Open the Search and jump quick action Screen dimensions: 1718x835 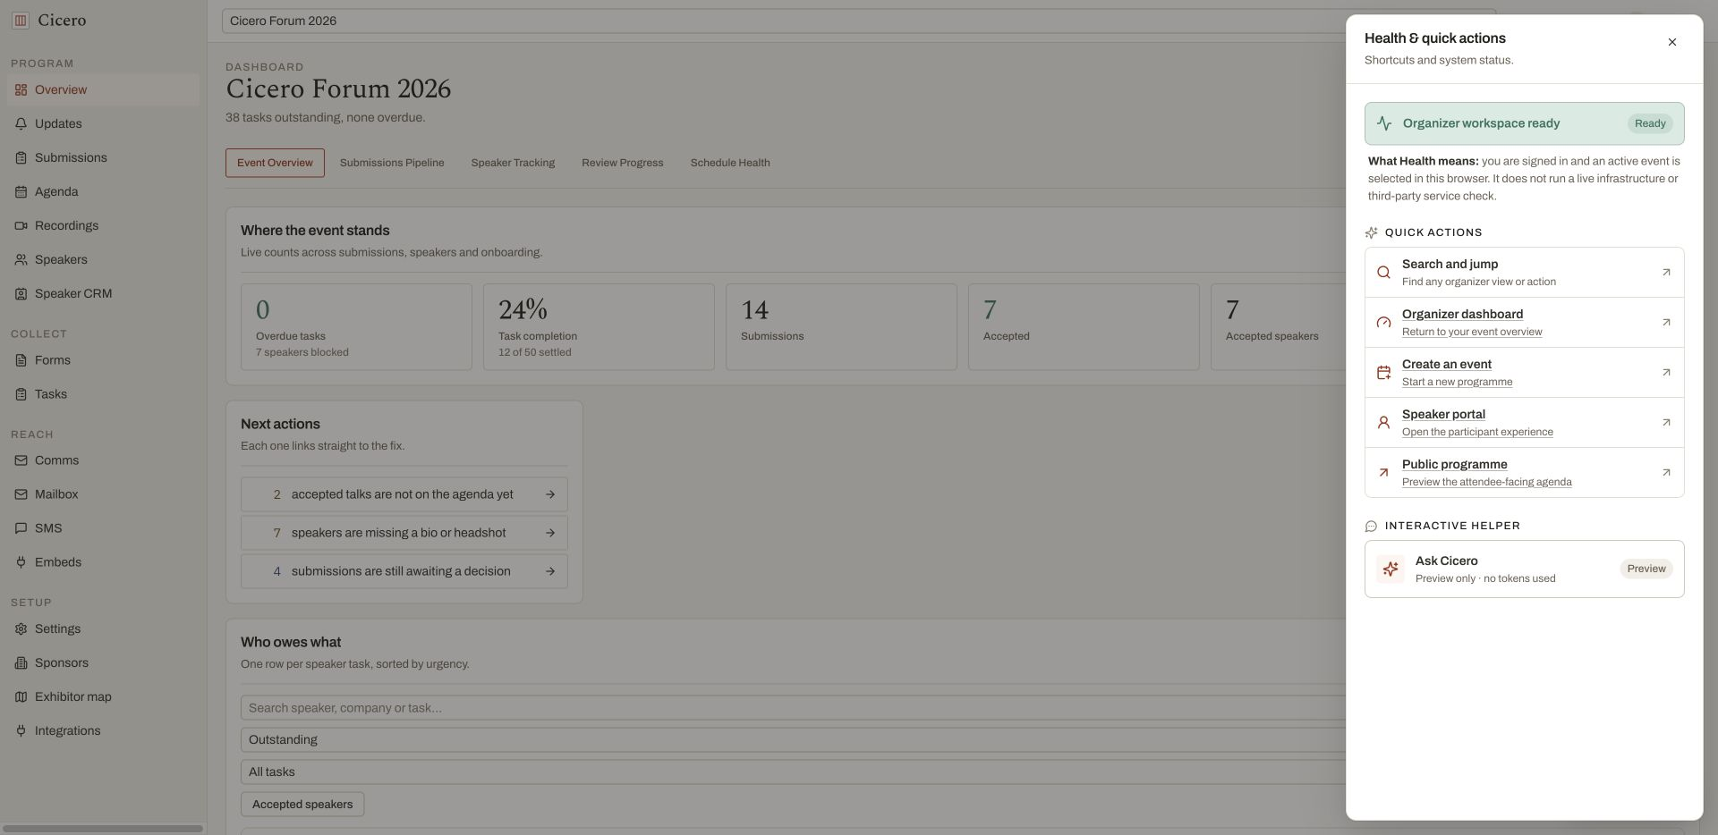click(1524, 273)
